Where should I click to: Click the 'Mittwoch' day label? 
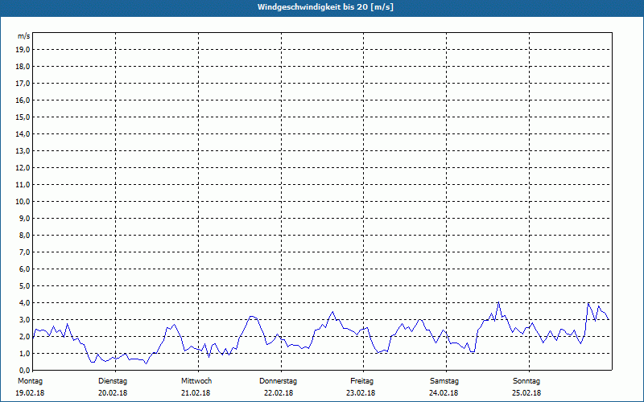tap(196, 381)
